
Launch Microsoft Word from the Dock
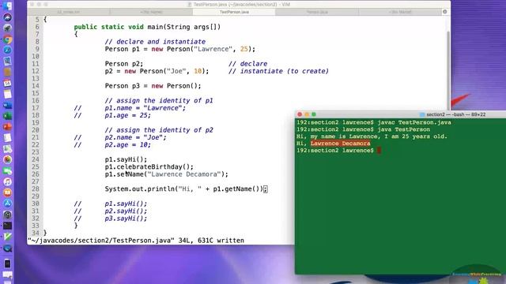(7, 105)
